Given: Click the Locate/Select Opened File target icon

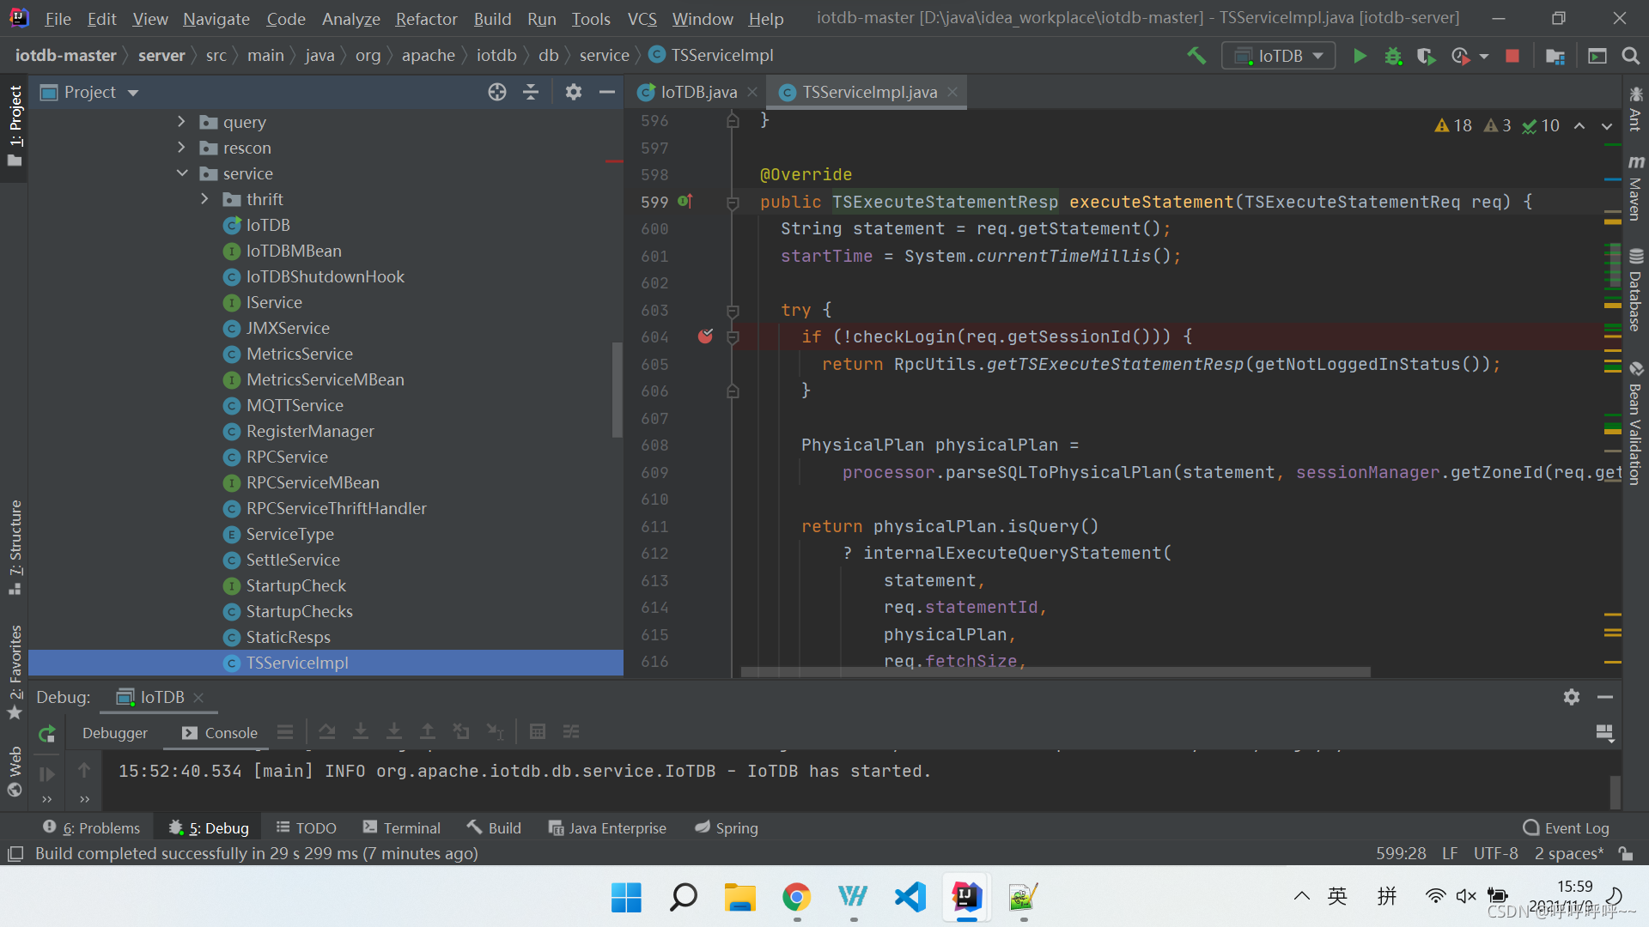Looking at the screenshot, I should [497, 92].
